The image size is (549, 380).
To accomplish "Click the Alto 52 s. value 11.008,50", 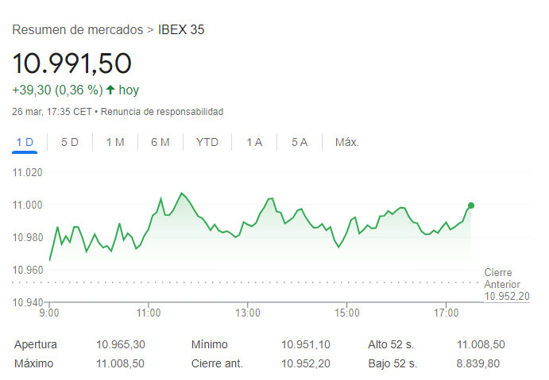I will click(x=481, y=344).
